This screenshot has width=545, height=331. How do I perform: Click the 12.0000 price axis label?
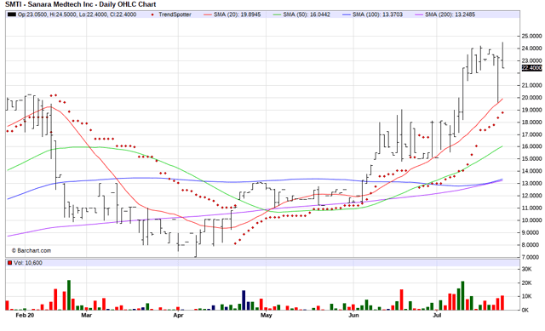(x=531, y=196)
